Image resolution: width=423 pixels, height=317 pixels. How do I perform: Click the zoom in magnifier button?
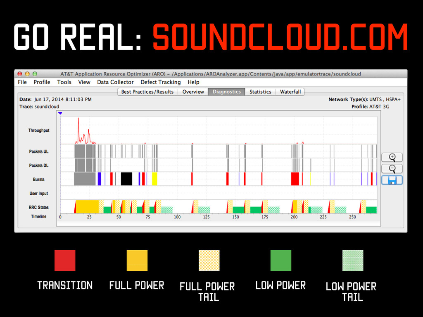point(392,157)
